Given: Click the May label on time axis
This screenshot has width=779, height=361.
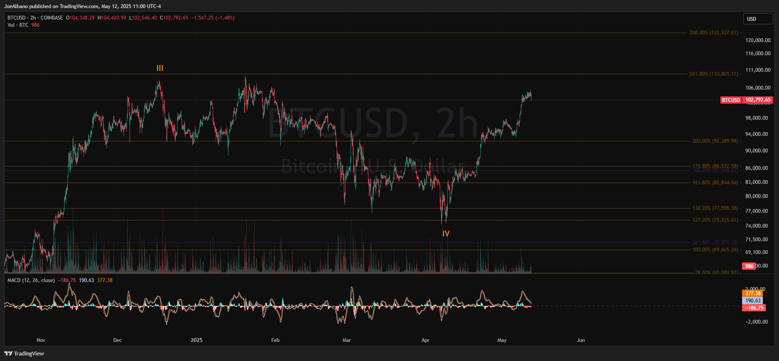Looking at the screenshot, I should tap(502, 340).
